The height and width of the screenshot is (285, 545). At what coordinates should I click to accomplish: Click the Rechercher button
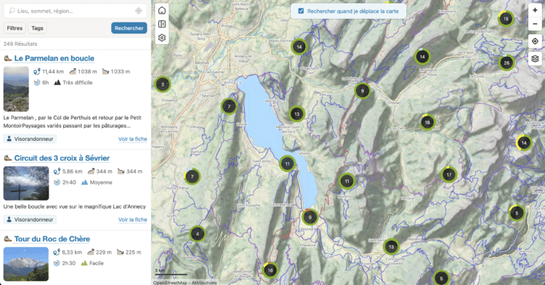(129, 28)
